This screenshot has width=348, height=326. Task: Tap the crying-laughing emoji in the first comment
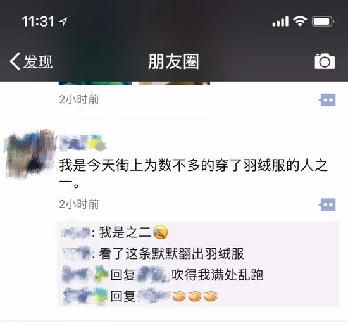(x=161, y=232)
